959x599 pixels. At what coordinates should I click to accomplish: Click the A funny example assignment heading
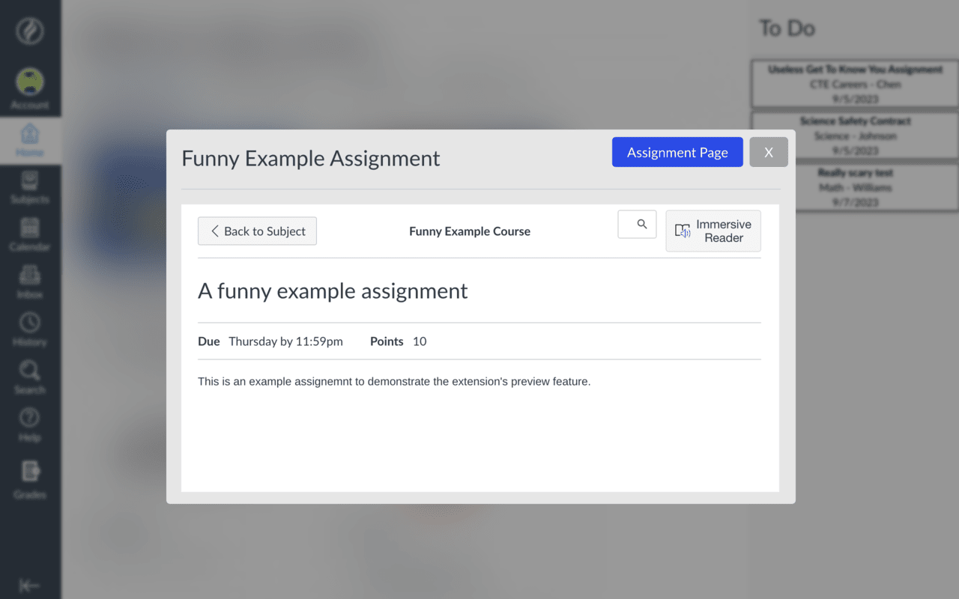point(333,291)
